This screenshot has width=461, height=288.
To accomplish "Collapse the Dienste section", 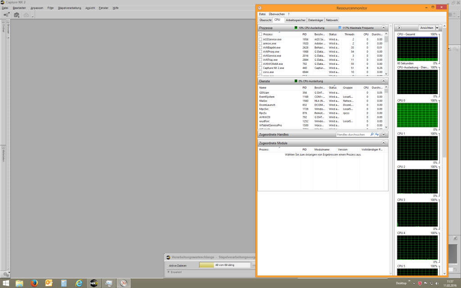I will click(384, 81).
